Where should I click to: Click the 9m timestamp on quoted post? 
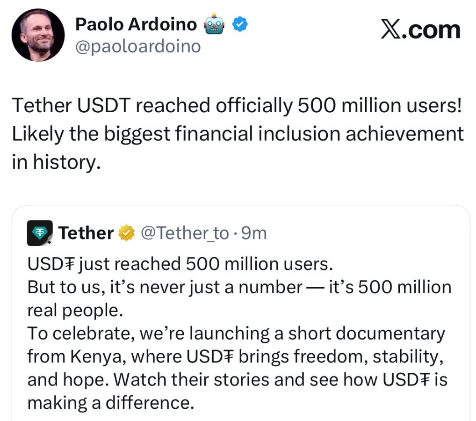coord(254,232)
